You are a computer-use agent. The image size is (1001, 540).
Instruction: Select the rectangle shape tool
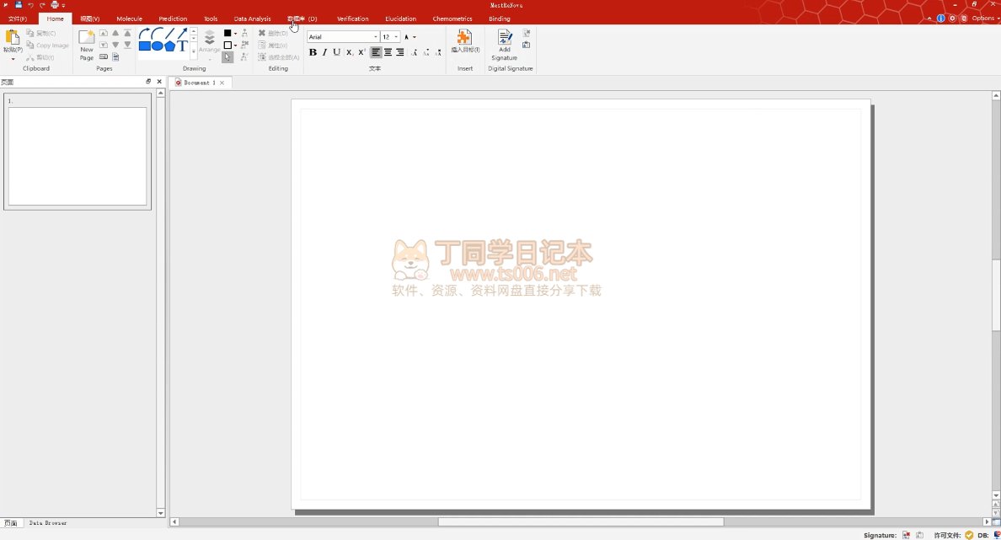click(145, 46)
